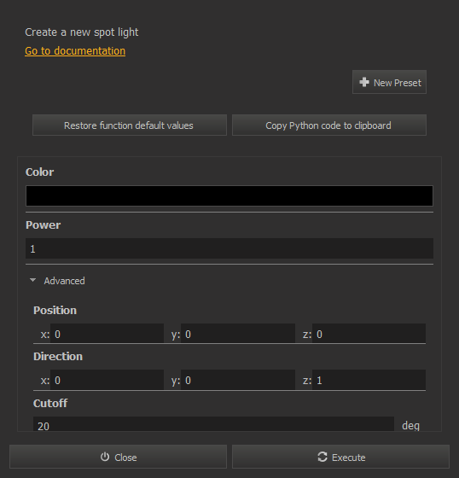Copy Python code to clipboard
The height and width of the screenshot is (478, 459).
pyautogui.click(x=329, y=125)
